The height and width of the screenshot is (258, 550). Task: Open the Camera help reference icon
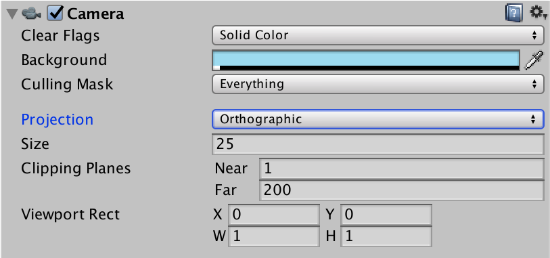[514, 14]
